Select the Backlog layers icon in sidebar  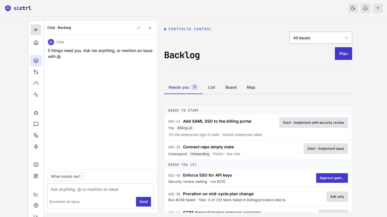[x=36, y=61]
